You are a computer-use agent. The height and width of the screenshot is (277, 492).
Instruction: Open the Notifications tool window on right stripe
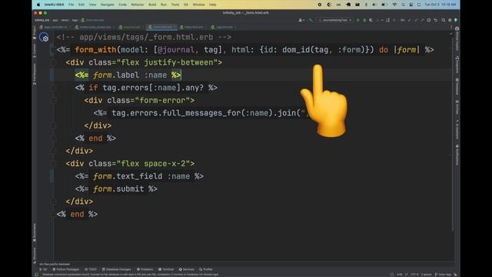pyautogui.click(x=457, y=155)
